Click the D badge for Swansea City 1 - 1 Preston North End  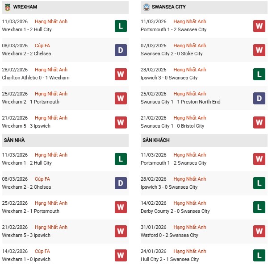point(260,98)
